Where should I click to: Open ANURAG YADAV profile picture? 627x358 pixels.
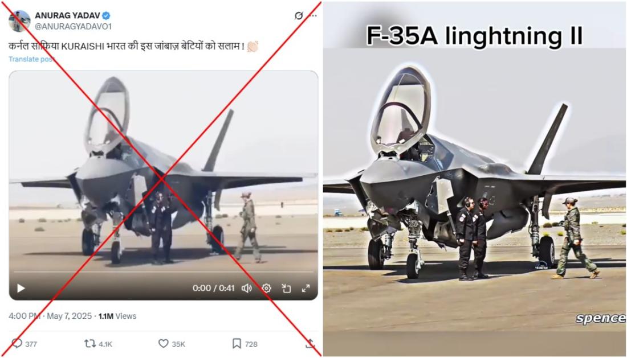[19, 21]
